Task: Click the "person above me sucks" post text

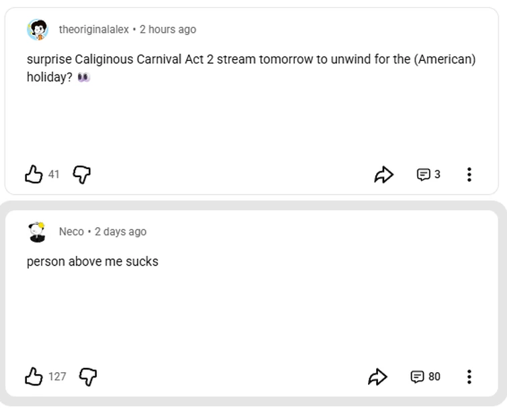Action: pos(93,261)
